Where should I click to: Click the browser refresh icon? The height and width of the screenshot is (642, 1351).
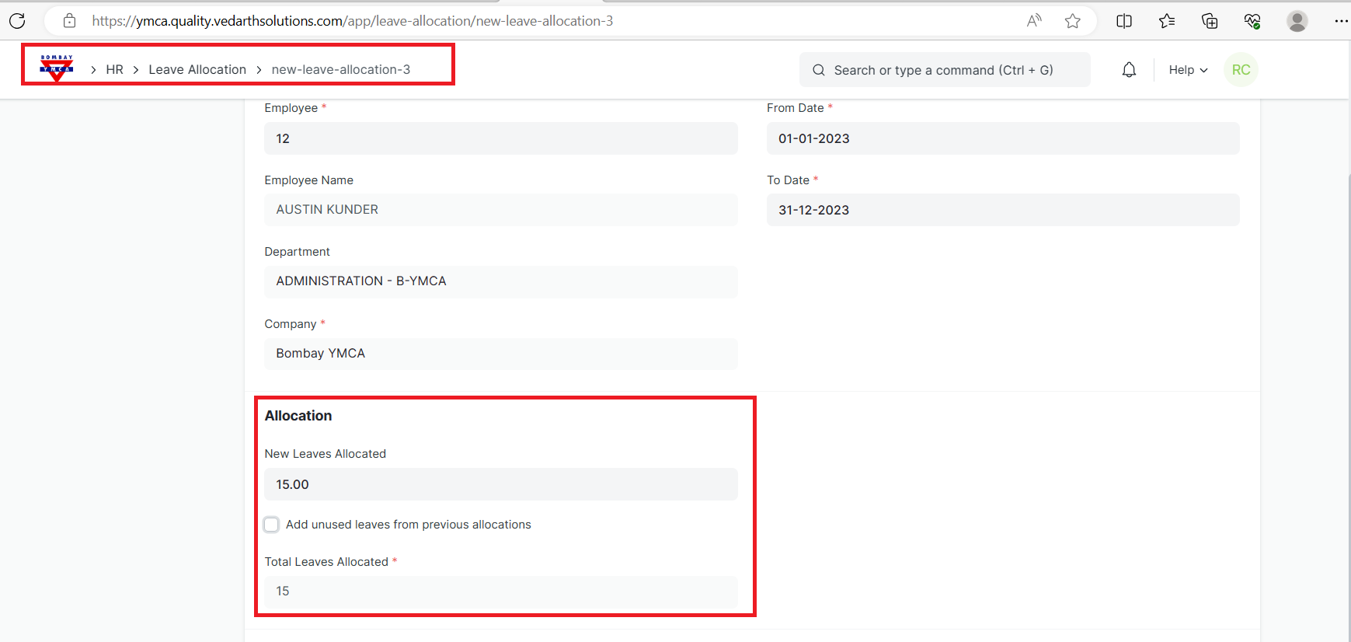point(17,21)
